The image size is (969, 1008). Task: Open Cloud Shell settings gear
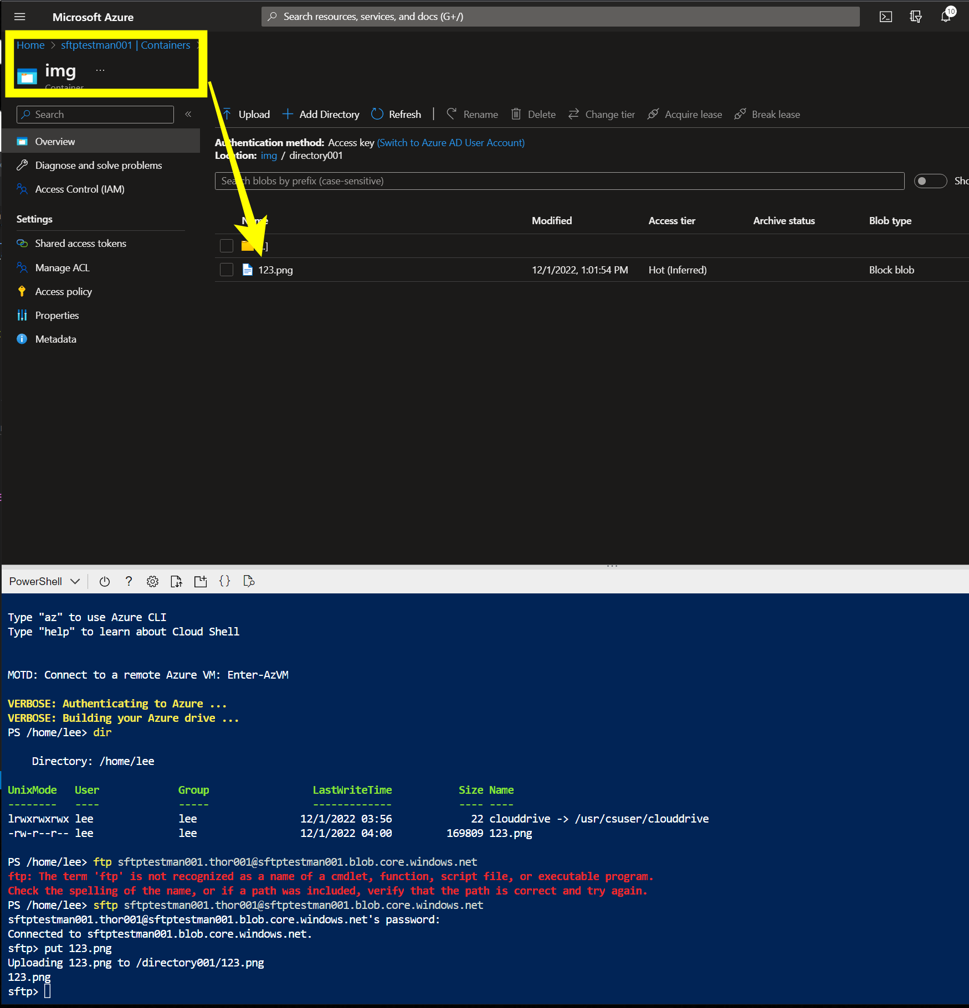pyautogui.click(x=152, y=581)
